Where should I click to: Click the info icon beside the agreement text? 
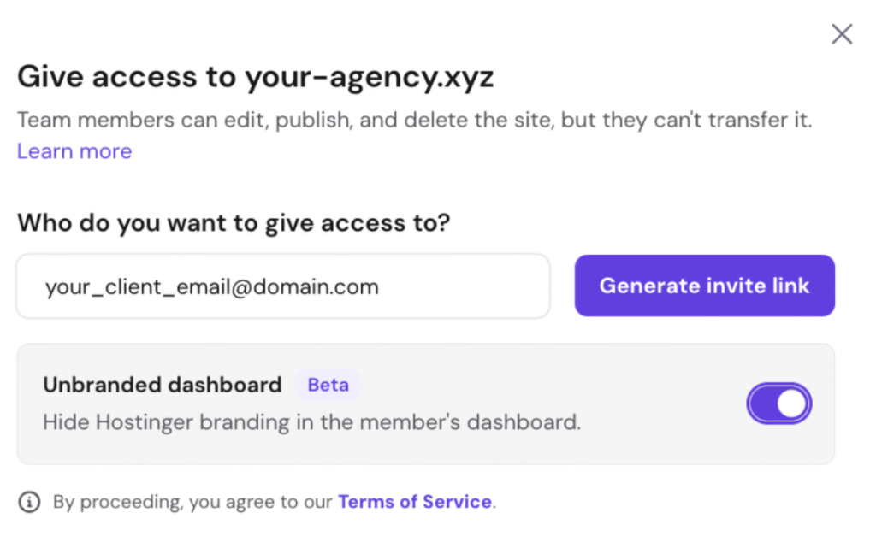[29, 502]
